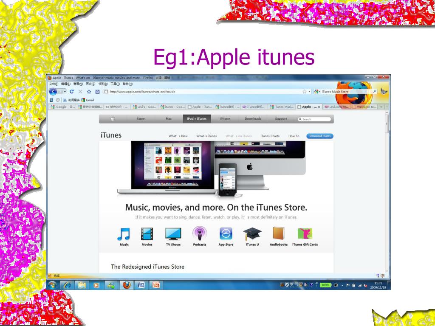
Task: Click the Windows Start orb
Action: pyautogui.click(x=52, y=285)
